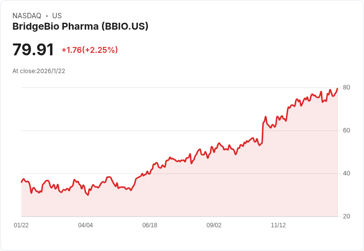364x251 pixels.
Task: Click the US market label
Action: [x=57, y=15]
